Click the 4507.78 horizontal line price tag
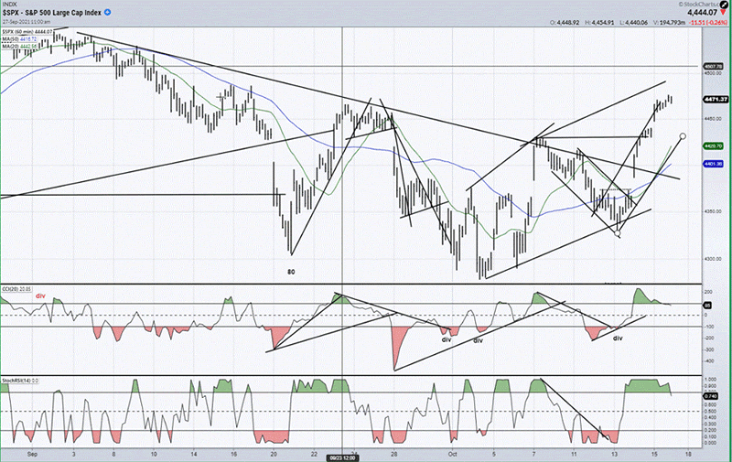Viewport: 732px width, 462px height. (x=714, y=66)
